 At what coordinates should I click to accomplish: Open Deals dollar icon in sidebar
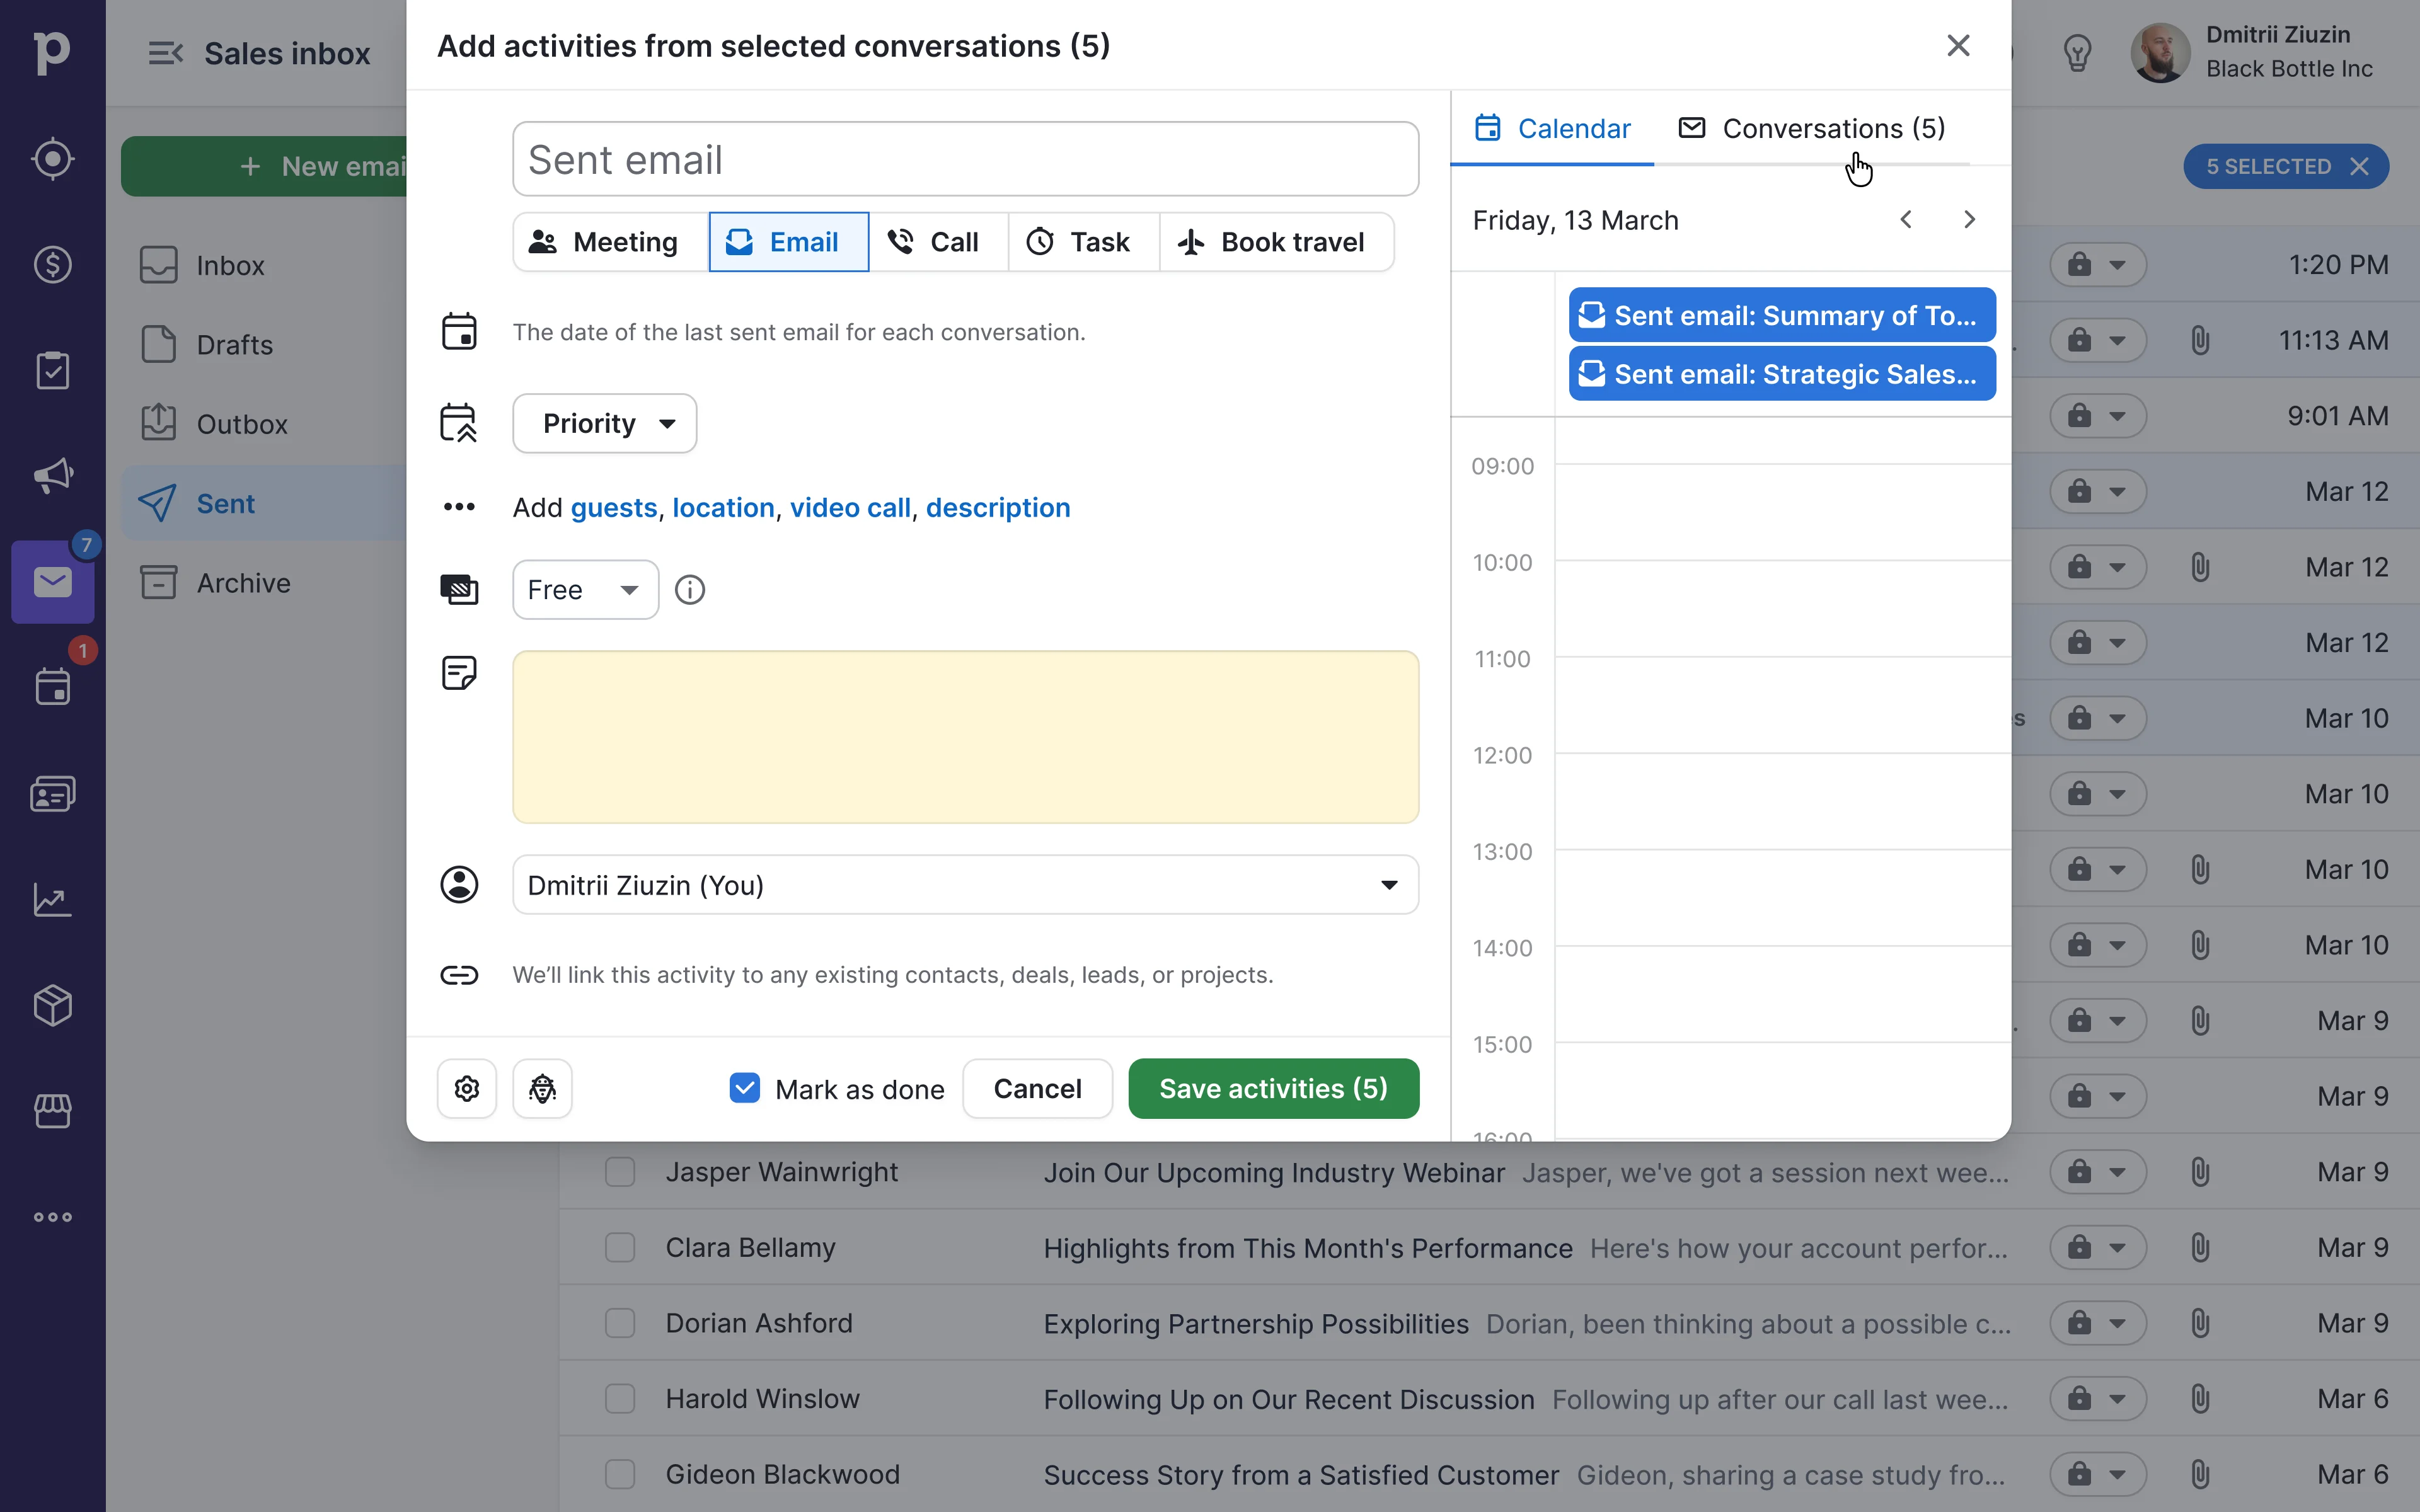52,265
